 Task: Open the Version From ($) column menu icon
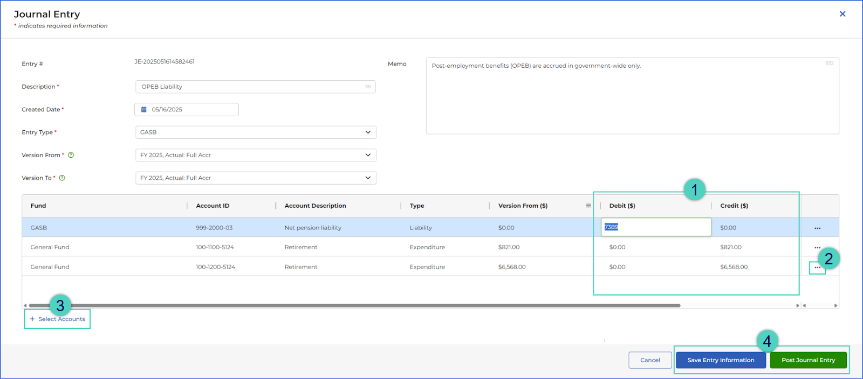coord(588,206)
